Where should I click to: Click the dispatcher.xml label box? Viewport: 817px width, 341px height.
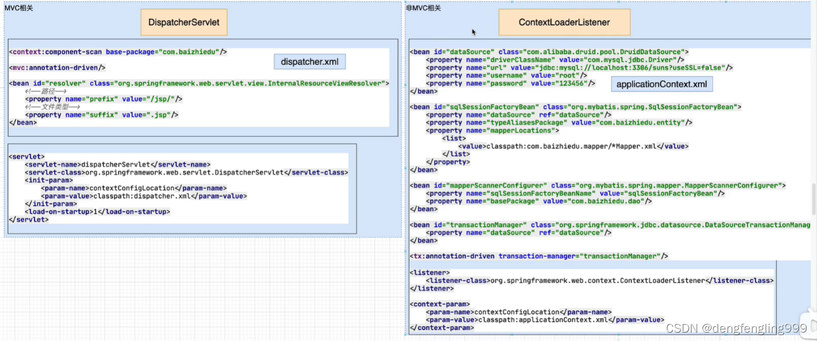point(310,62)
